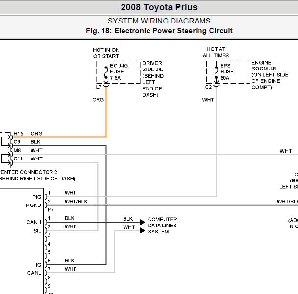Click the PIG pin label

tap(37, 197)
